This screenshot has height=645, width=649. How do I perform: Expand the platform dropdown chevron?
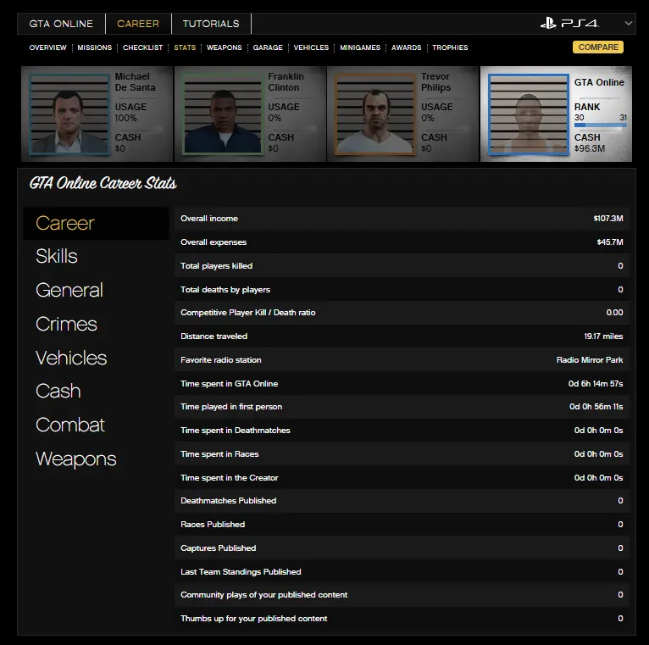pyautogui.click(x=628, y=24)
